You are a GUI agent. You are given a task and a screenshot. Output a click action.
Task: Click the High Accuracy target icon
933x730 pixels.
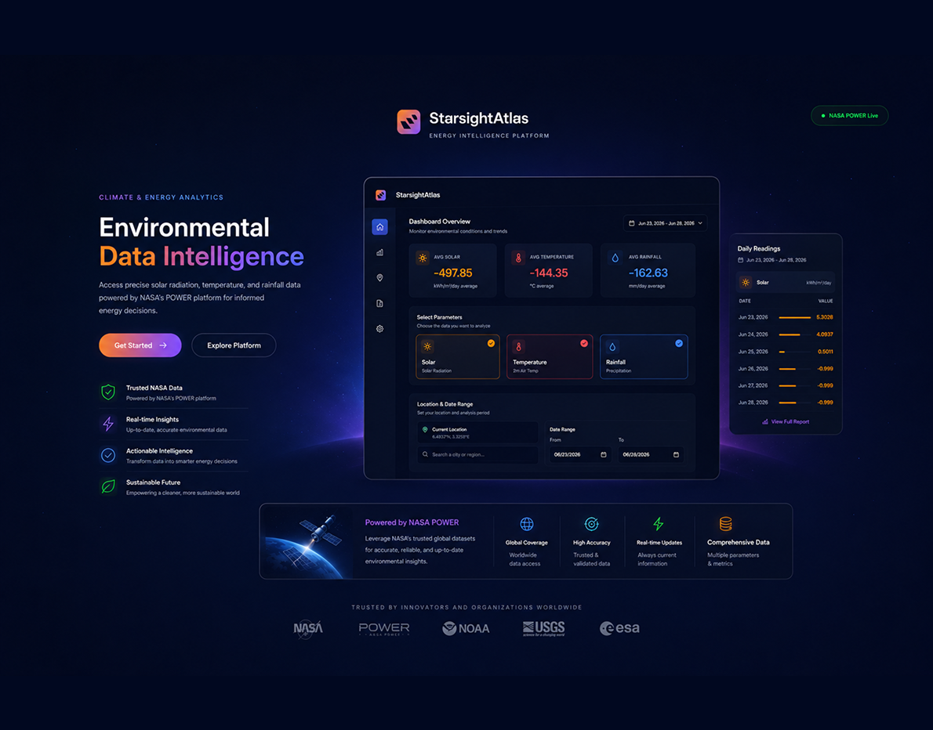(x=591, y=524)
